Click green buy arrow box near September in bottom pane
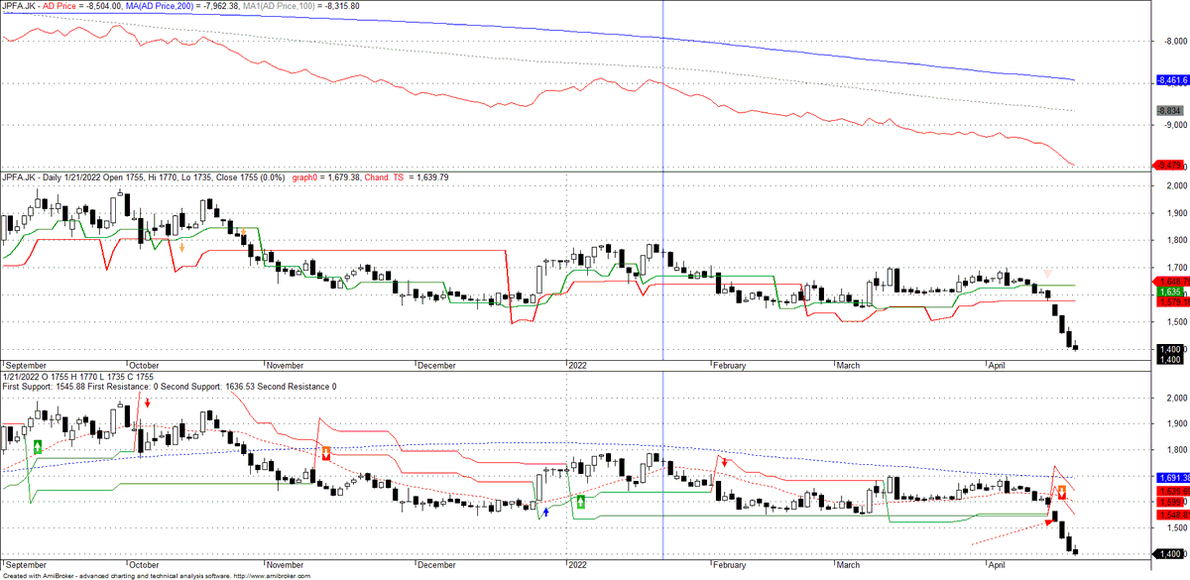Image resolution: width=1190 pixels, height=580 pixels. tap(38, 447)
